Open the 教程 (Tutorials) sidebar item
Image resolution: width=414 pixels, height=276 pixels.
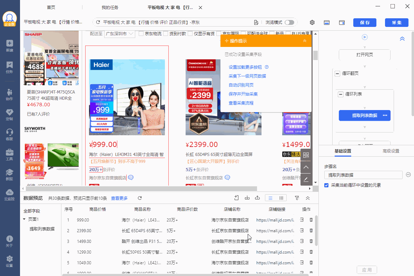[10, 175]
